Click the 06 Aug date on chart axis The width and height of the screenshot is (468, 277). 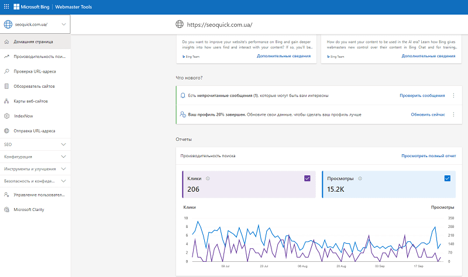coord(302,266)
